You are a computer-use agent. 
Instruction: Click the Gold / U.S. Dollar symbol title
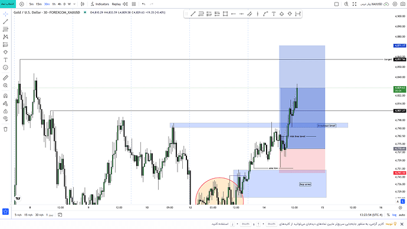pyautogui.click(x=47, y=12)
